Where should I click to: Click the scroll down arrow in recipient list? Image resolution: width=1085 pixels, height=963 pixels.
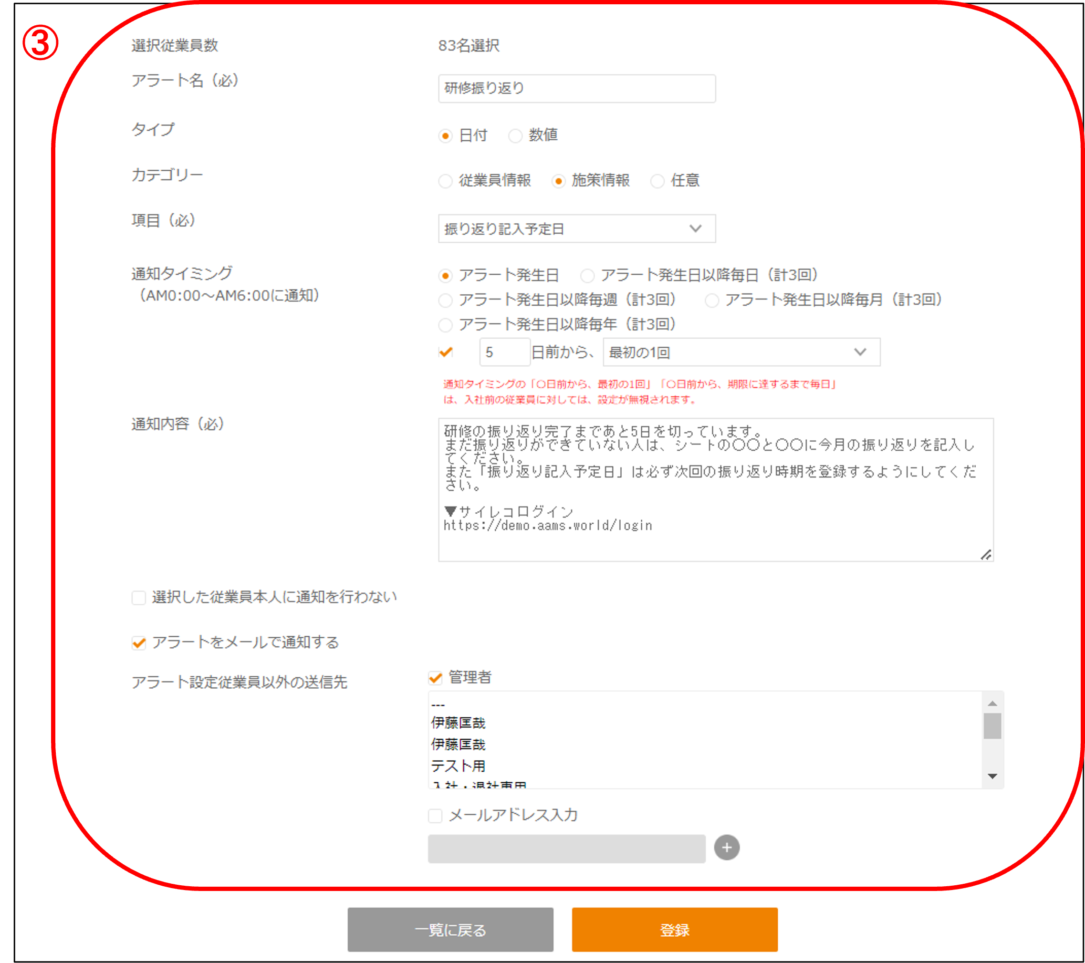pyautogui.click(x=991, y=776)
